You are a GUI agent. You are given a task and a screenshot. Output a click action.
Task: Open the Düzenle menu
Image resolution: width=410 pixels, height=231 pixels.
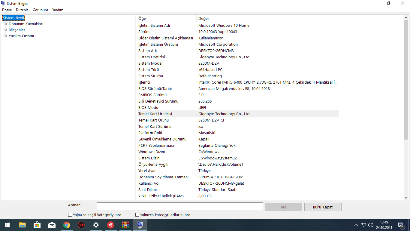coord(22,10)
